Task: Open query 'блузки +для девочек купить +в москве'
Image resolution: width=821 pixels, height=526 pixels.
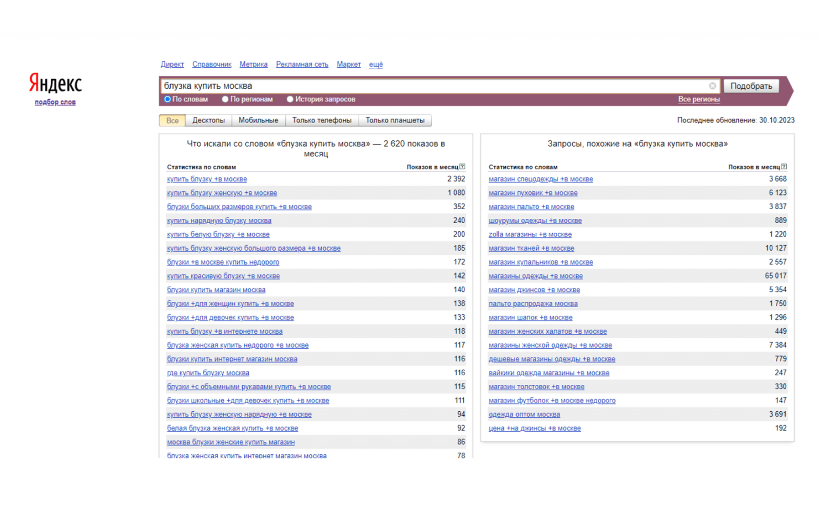Action: pyautogui.click(x=230, y=318)
